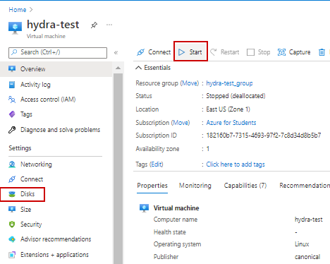
Task: Collapse the sidebar with double chevron
Action: click(x=116, y=52)
